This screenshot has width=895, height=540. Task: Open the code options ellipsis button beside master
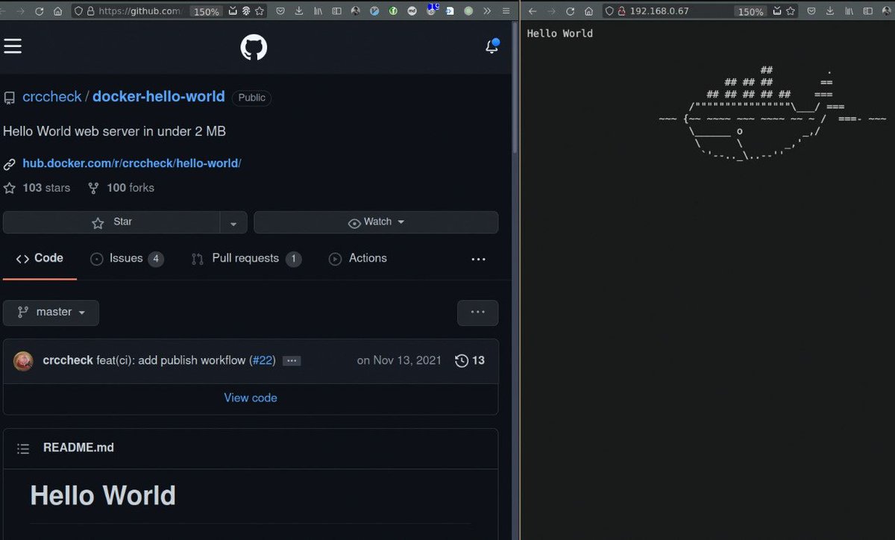tap(478, 313)
